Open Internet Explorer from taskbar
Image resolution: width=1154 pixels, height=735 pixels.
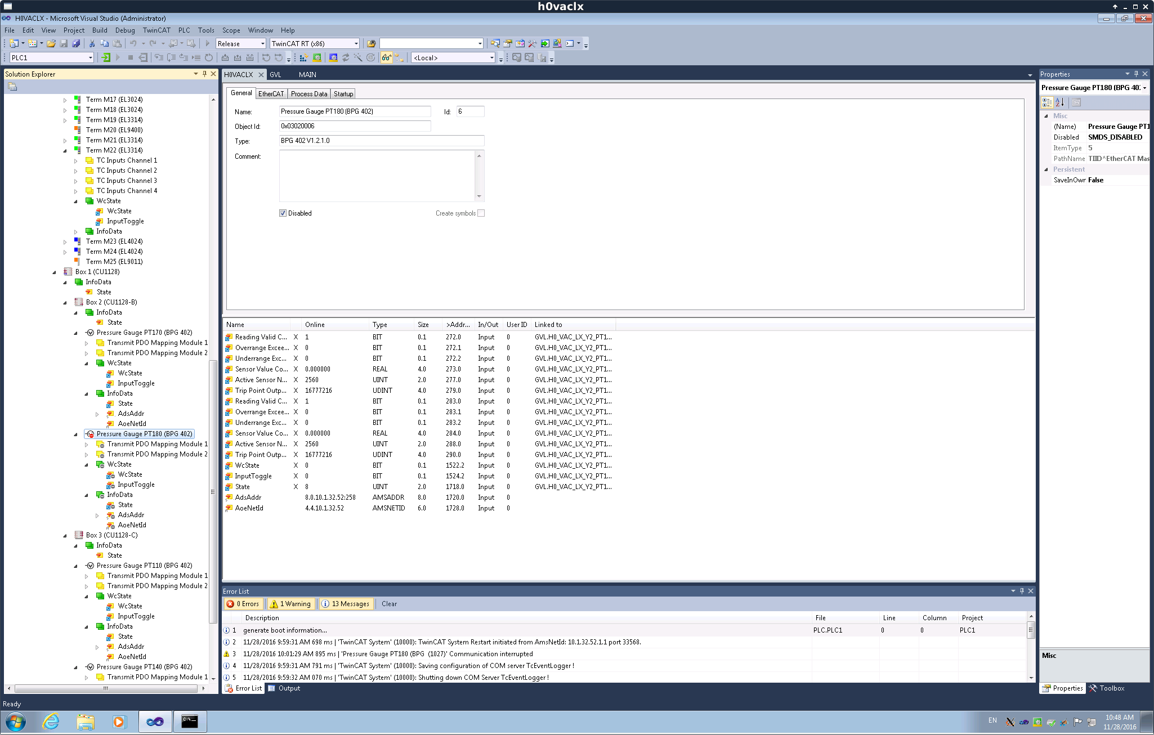pyautogui.click(x=51, y=721)
